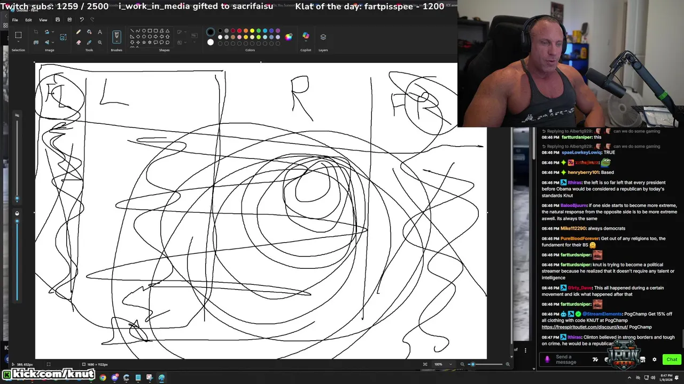
Task: Open the Edit menu
Action: pos(28,20)
